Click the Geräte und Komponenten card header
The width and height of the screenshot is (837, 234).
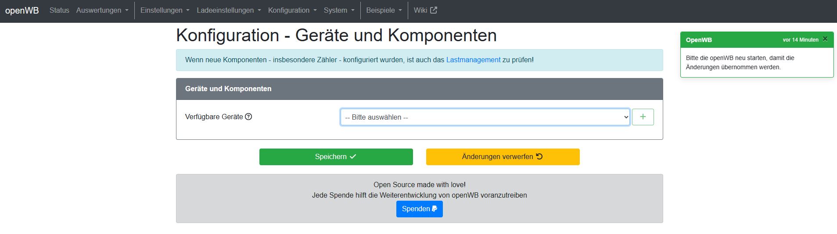(x=419, y=89)
